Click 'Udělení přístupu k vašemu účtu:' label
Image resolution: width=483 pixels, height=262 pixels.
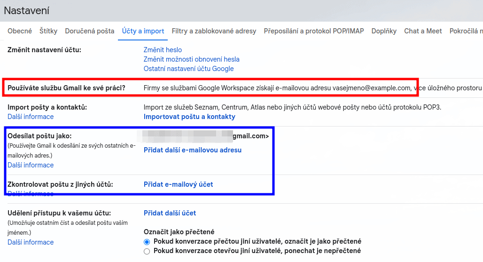(x=59, y=213)
